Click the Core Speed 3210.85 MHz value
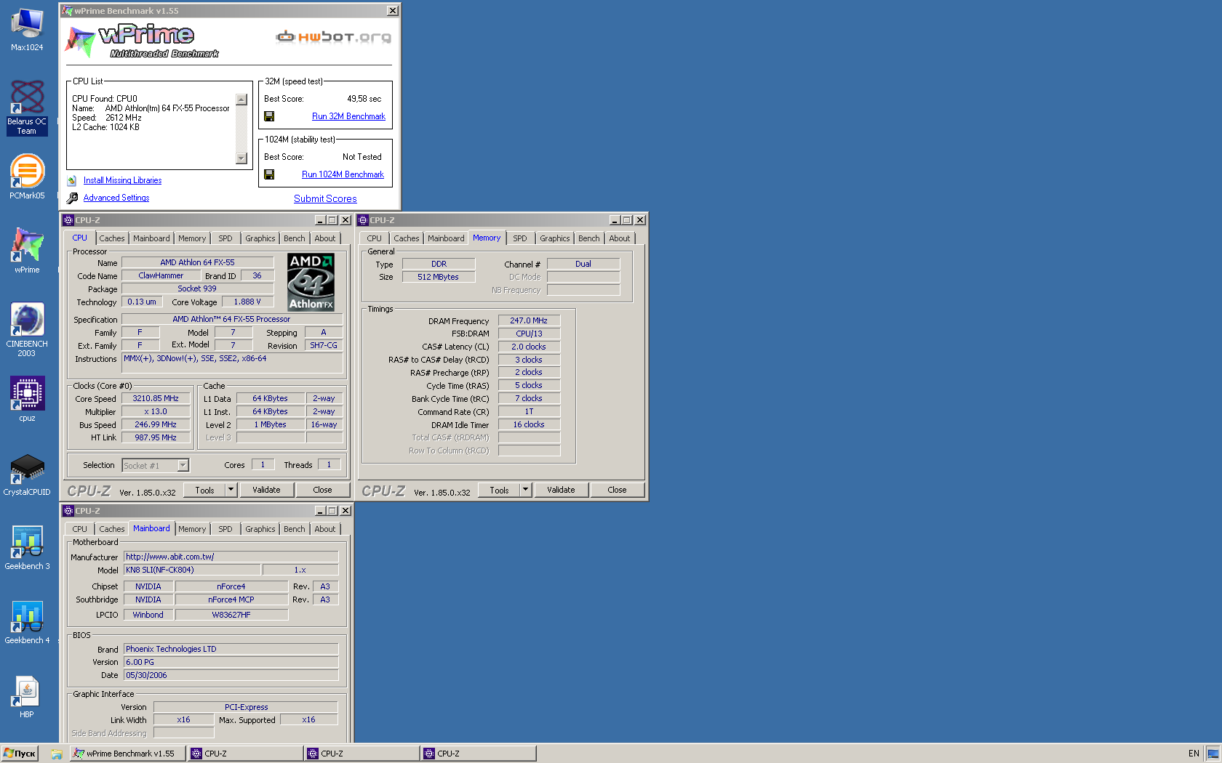The height and width of the screenshot is (763, 1222). (156, 398)
